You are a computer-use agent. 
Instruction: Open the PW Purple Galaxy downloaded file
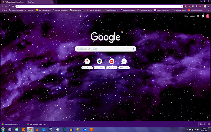click(12, 124)
